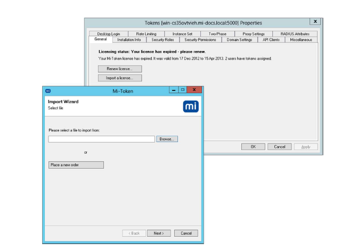Viewport: 349px width, 250px height.
Task: Click Apply in the Properties dialog
Action: click(x=306, y=147)
